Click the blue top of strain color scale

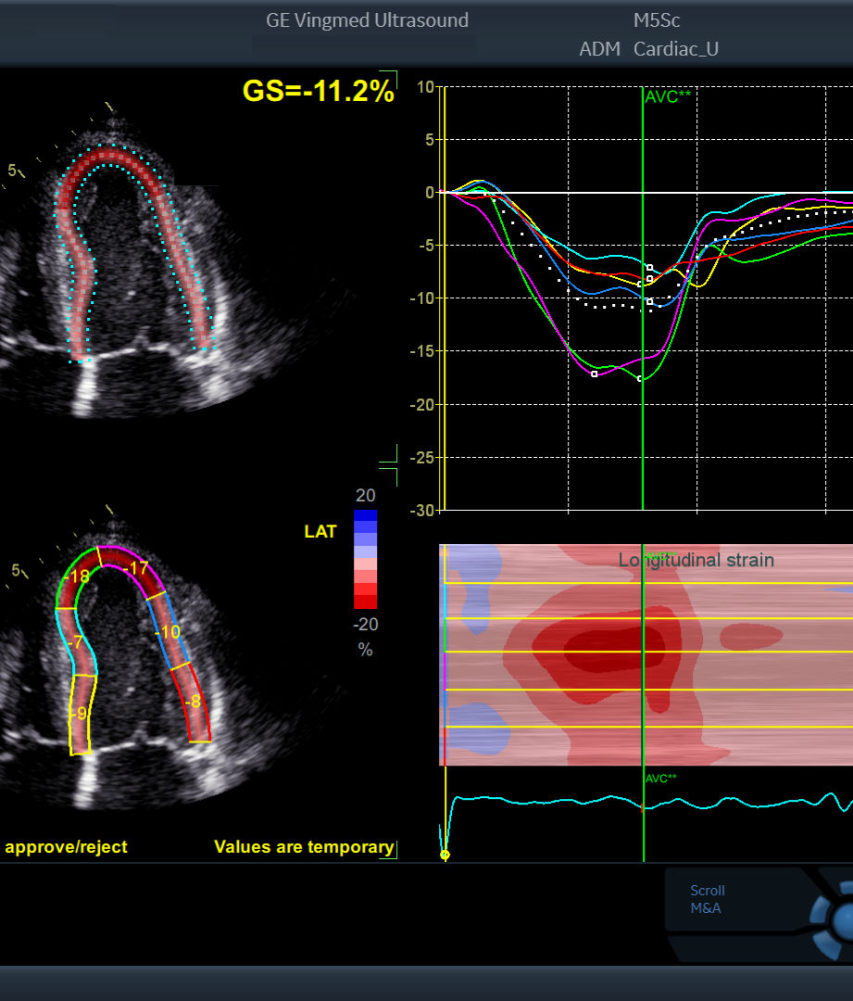366,516
